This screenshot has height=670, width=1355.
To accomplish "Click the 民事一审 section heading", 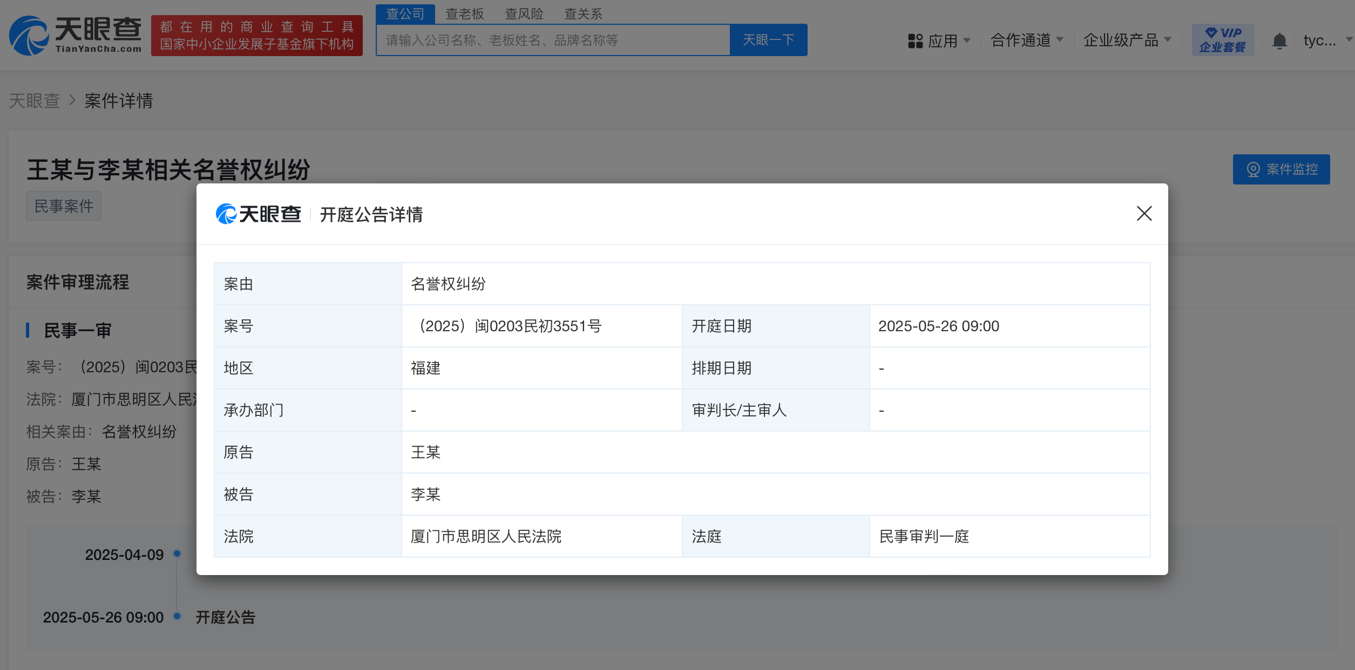I will click(77, 331).
